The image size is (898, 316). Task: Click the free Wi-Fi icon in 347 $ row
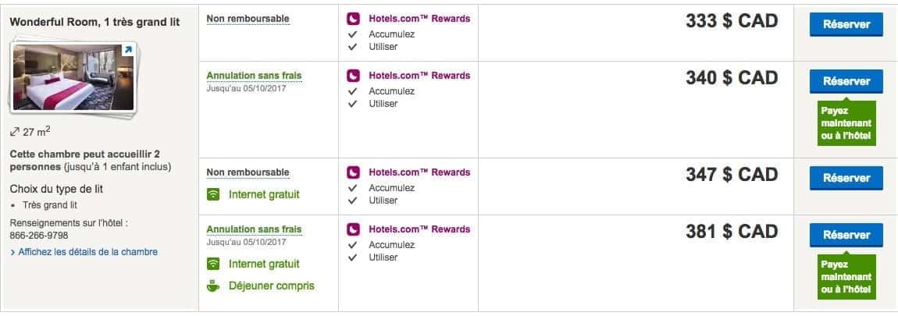pyautogui.click(x=213, y=194)
